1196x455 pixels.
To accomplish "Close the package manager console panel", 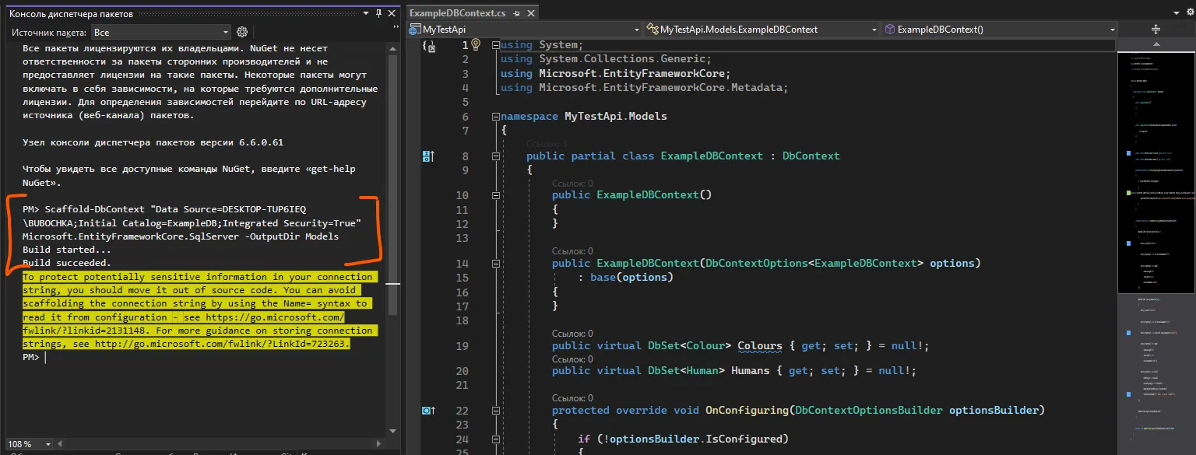I will click(392, 13).
